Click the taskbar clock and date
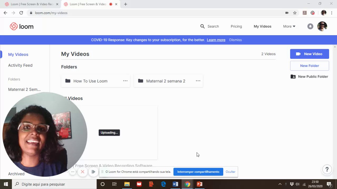Viewport: 337px width, 189px height. [315, 184]
